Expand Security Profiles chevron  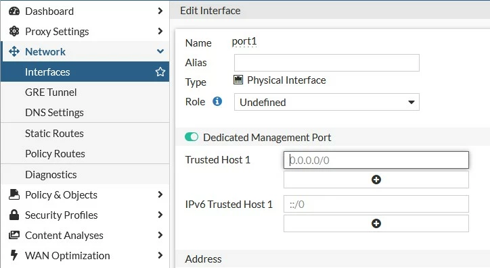pyautogui.click(x=160, y=215)
